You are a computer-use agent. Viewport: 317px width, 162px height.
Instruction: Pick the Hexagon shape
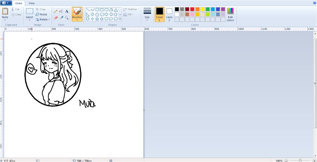pos(102,14)
